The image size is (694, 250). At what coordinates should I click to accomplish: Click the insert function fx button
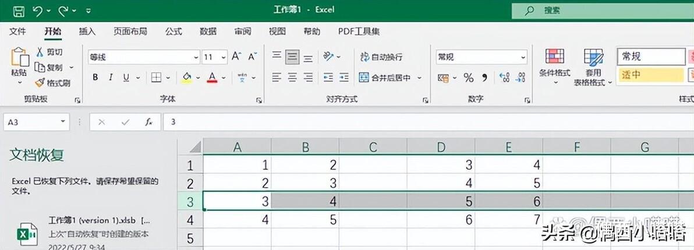148,122
